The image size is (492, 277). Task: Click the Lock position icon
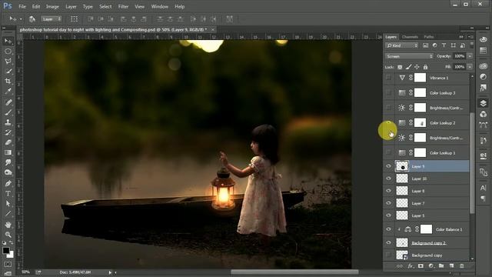[417, 67]
